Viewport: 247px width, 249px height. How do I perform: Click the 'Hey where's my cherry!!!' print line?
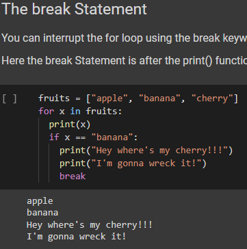point(146,150)
